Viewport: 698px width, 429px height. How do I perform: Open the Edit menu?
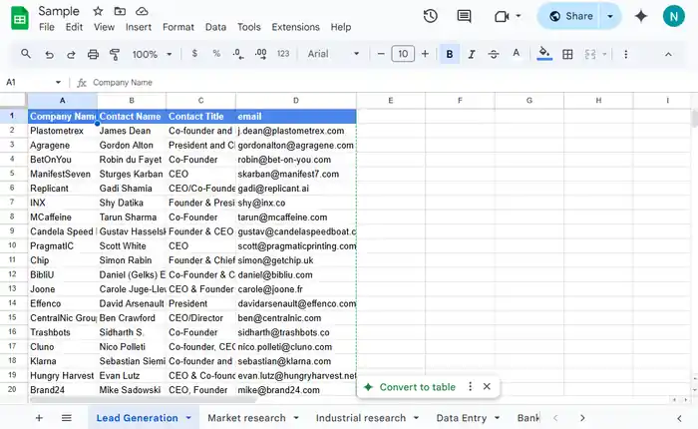click(74, 27)
